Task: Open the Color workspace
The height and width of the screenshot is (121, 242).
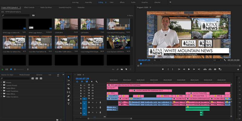Action: 112,2
